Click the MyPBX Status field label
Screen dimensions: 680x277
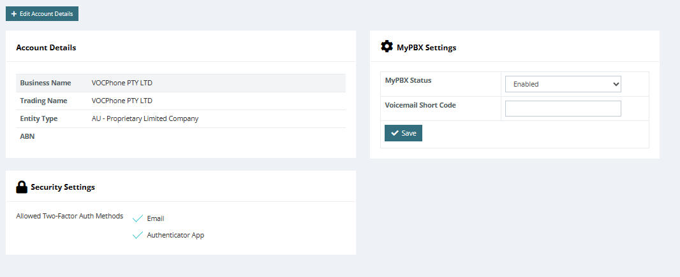click(408, 81)
